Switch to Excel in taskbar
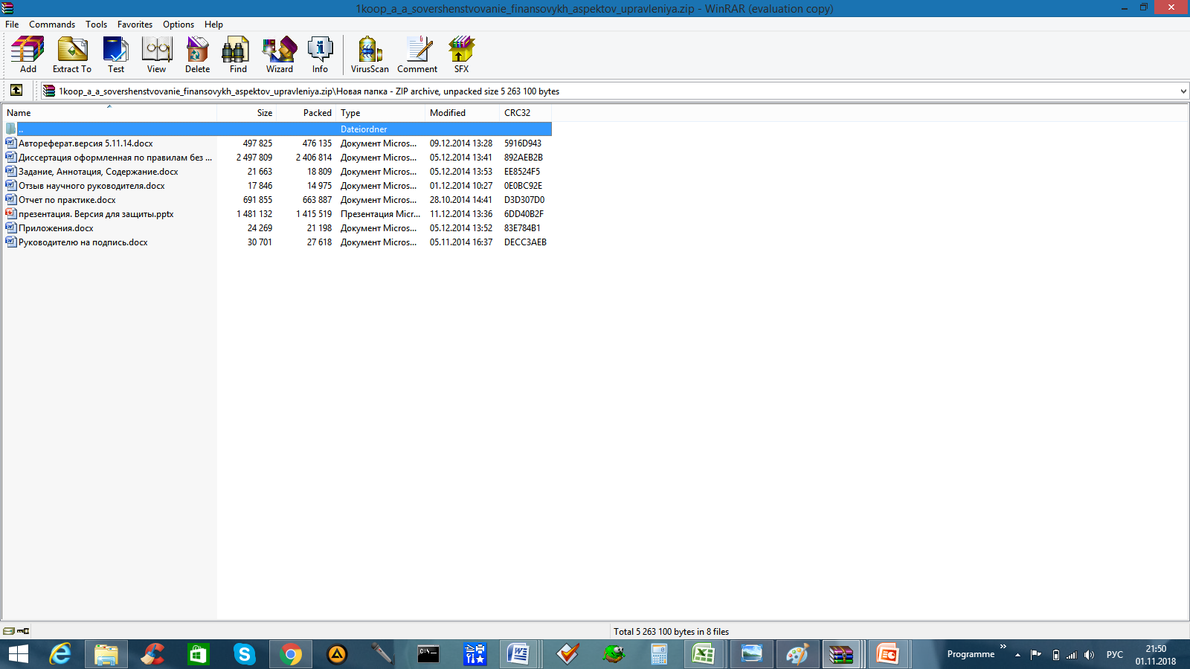This screenshot has height=669, width=1190. click(x=703, y=654)
